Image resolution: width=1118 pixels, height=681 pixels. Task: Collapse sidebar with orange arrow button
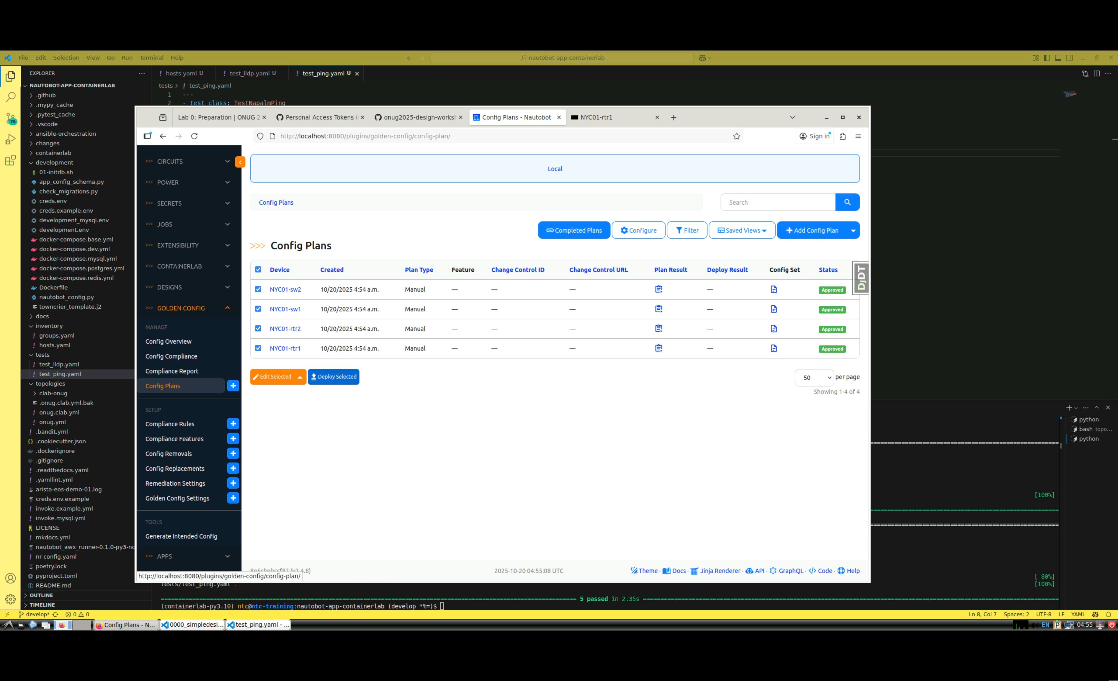coord(240,162)
